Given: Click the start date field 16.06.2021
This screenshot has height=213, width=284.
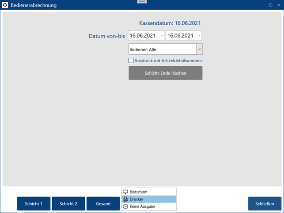Looking at the screenshot, I should click(144, 35).
